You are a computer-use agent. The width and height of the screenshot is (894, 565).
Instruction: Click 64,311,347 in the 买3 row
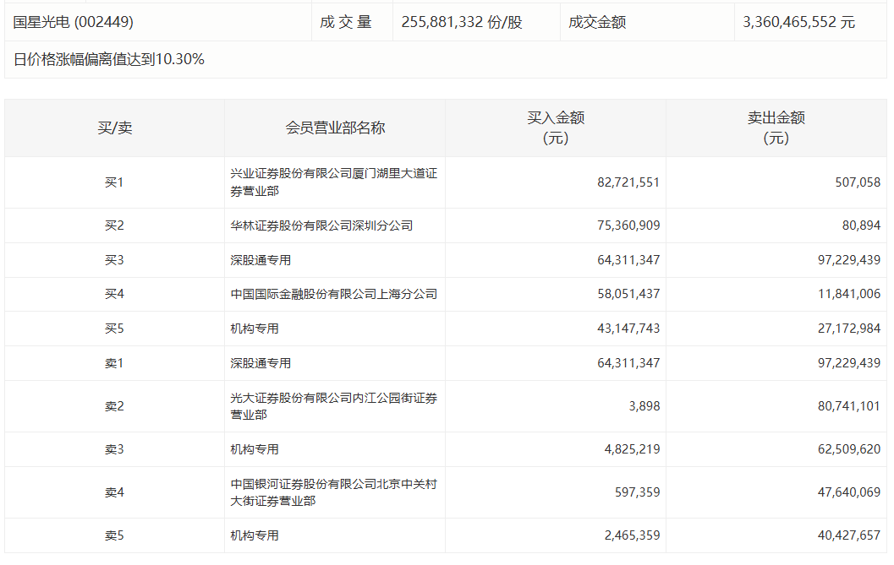pyautogui.click(x=628, y=260)
